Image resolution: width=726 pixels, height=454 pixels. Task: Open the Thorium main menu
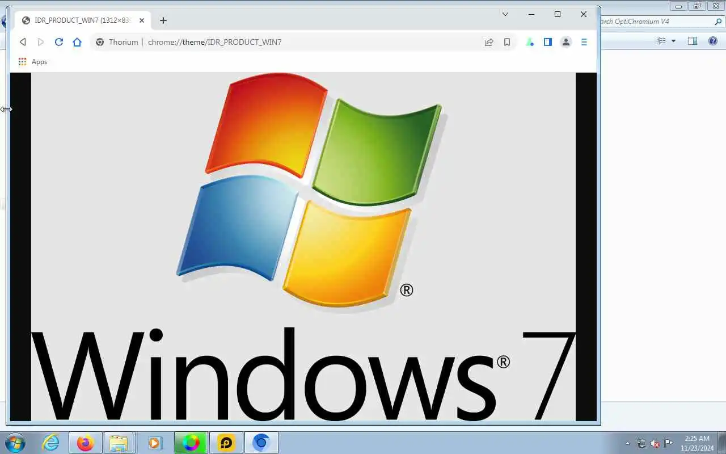(584, 42)
